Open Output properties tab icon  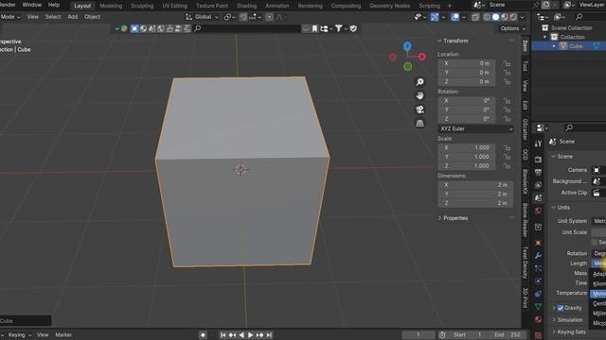538,172
